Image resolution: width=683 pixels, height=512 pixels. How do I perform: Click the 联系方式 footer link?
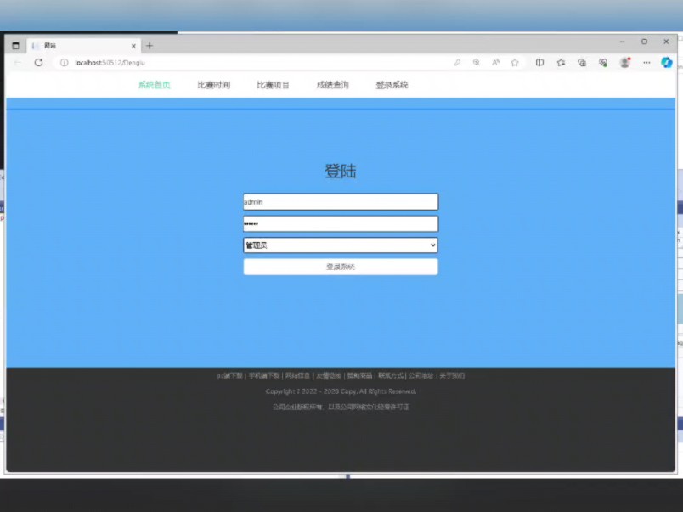click(390, 376)
